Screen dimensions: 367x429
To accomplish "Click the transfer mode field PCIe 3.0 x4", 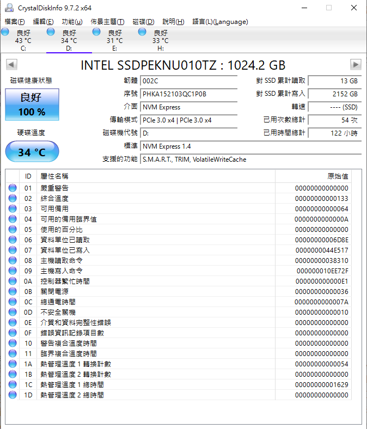I will tap(188, 120).
